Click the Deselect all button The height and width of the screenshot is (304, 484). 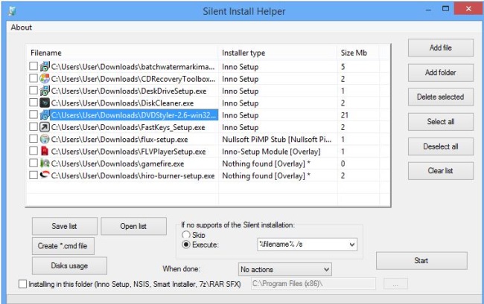[441, 146]
